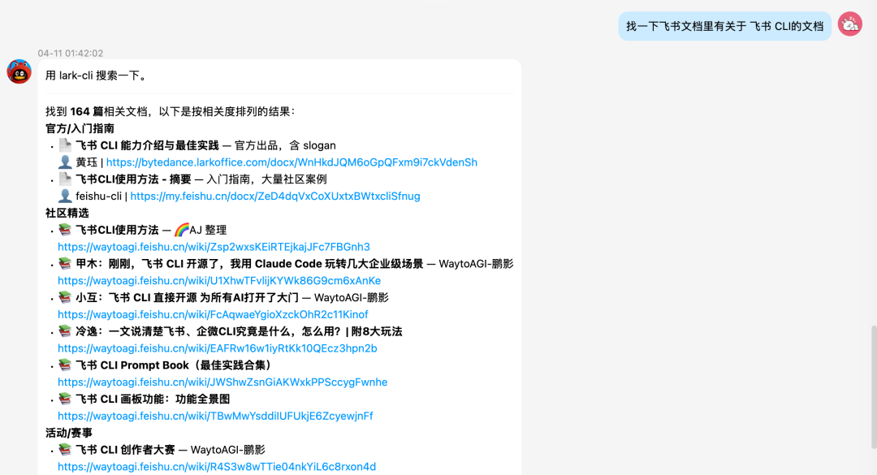Viewport: 877px width, 475px height.
Task: Click the books icon beside '飞书 CLI Prompt Book'
Action: click(x=65, y=365)
